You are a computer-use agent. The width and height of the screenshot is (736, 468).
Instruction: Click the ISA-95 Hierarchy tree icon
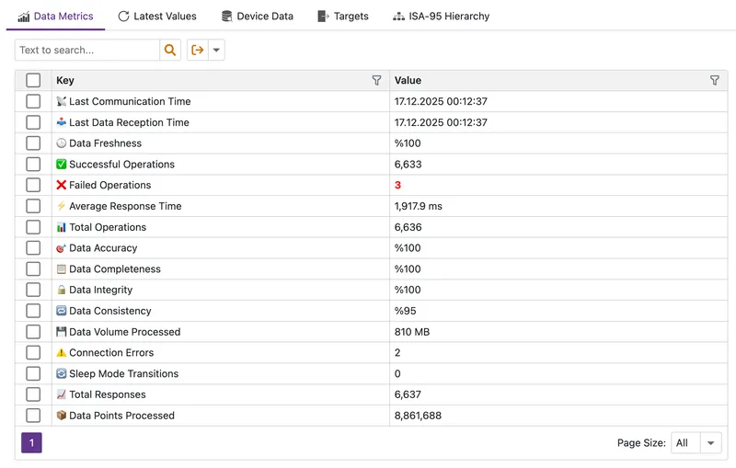398,17
